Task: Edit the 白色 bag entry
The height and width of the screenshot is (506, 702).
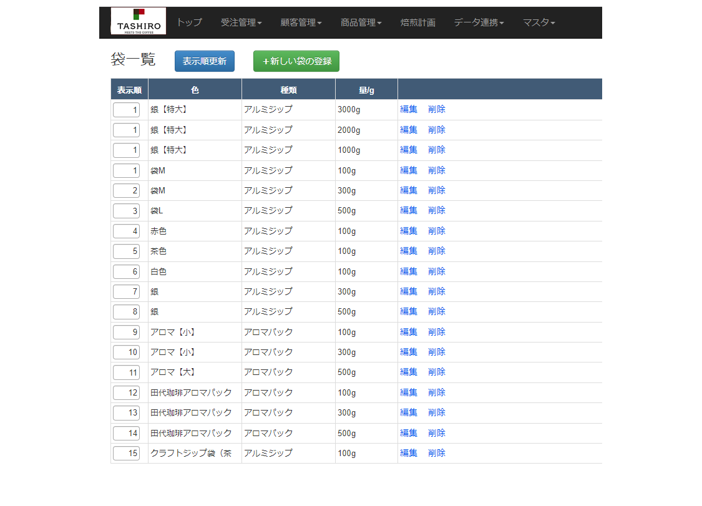Action: coord(408,271)
